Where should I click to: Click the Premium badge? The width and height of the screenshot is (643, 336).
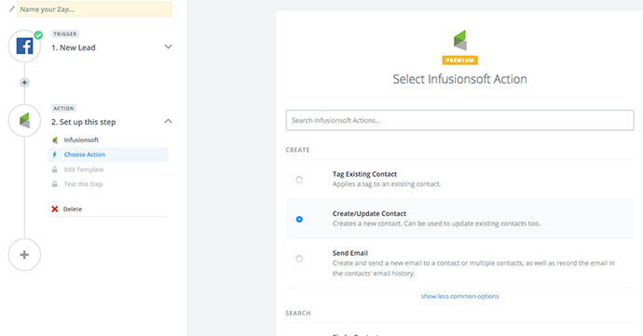(x=459, y=60)
